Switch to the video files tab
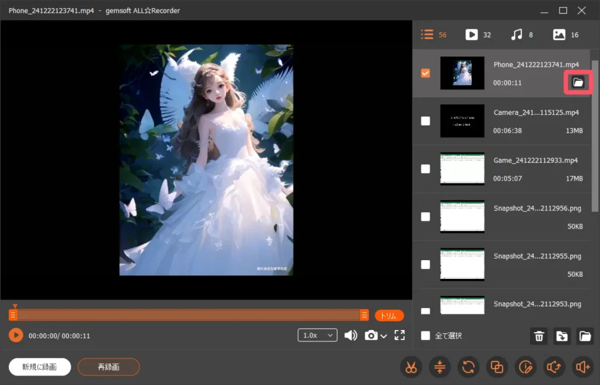 (x=472, y=35)
